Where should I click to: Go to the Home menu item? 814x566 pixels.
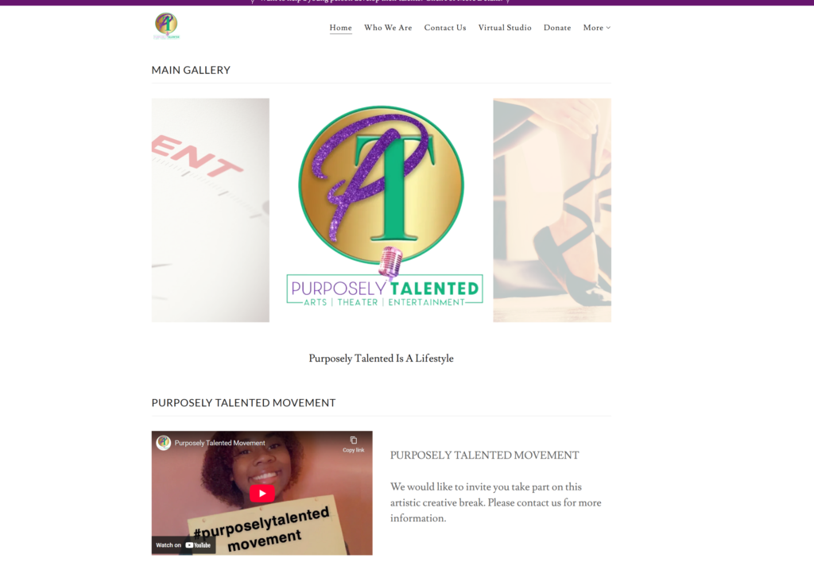coord(340,28)
